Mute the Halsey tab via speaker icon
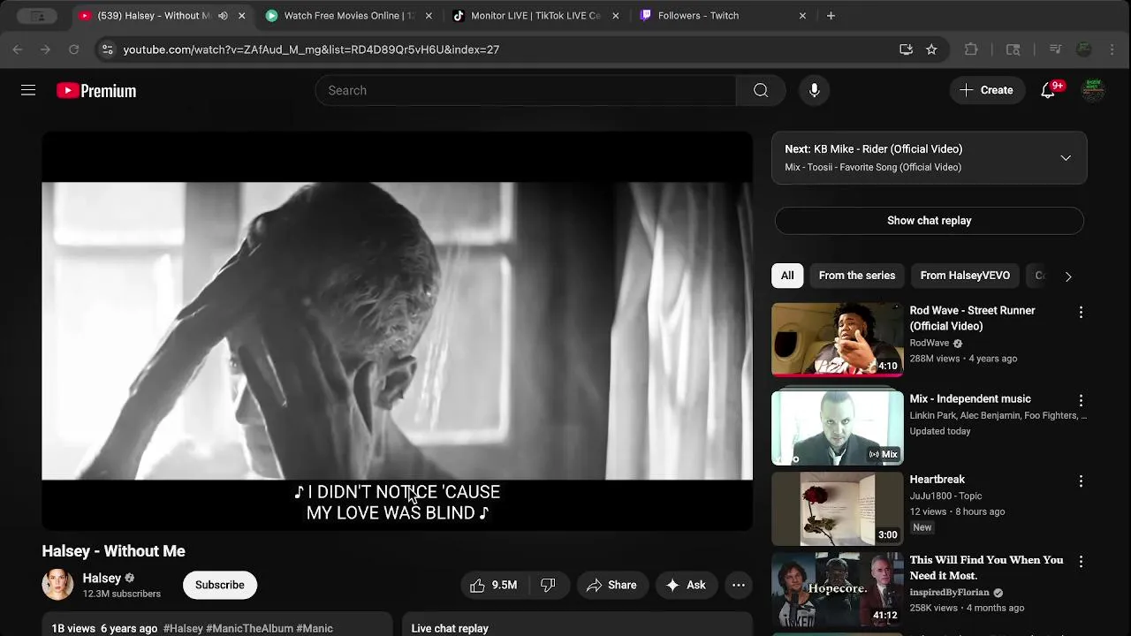The width and height of the screenshot is (1131, 636). click(x=223, y=15)
